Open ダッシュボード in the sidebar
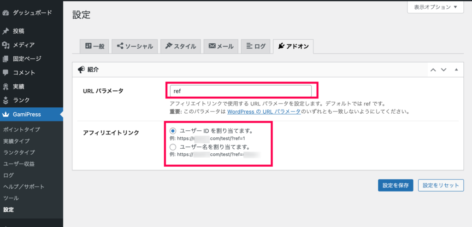The image size is (472, 227). coord(31,13)
